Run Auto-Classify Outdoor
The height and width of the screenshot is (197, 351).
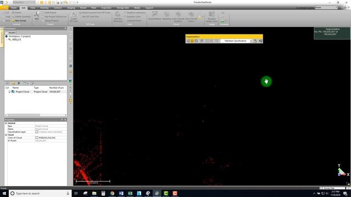[x=178, y=17]
